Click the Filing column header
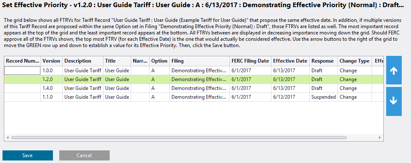The height and width of the screenshot is (163, 411). point(200,61)
